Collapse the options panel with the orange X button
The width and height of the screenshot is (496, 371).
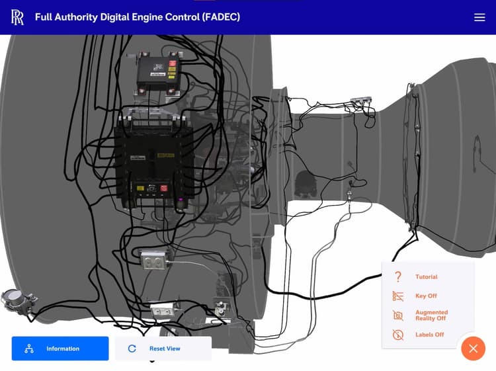(473, 349)
